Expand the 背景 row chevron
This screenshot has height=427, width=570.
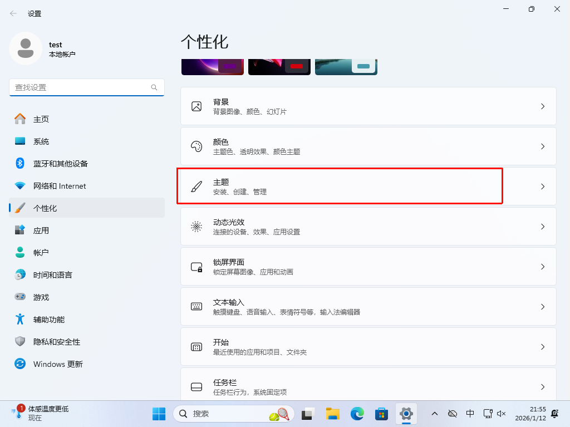[x=543, y=106]
